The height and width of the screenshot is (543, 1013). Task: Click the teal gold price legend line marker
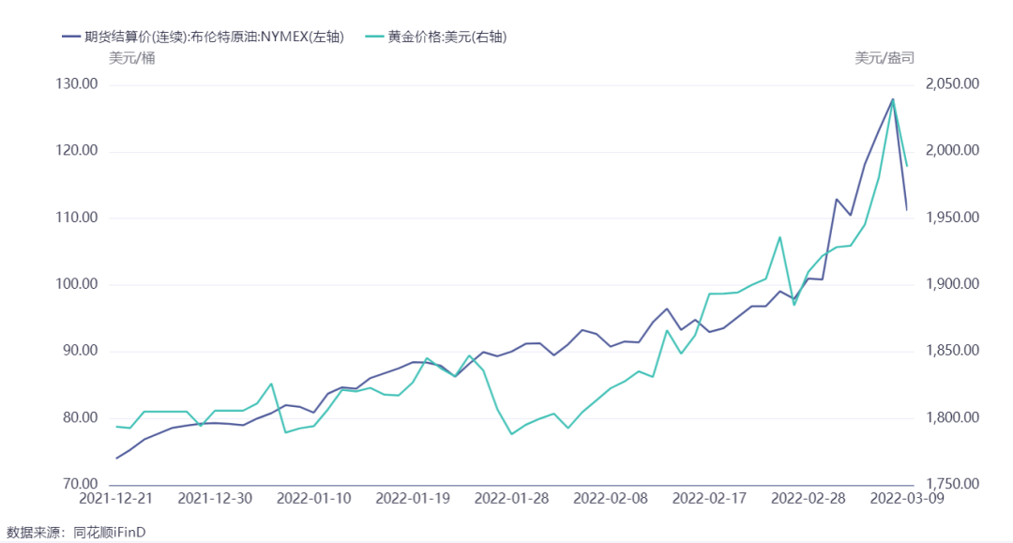point(374,37)
